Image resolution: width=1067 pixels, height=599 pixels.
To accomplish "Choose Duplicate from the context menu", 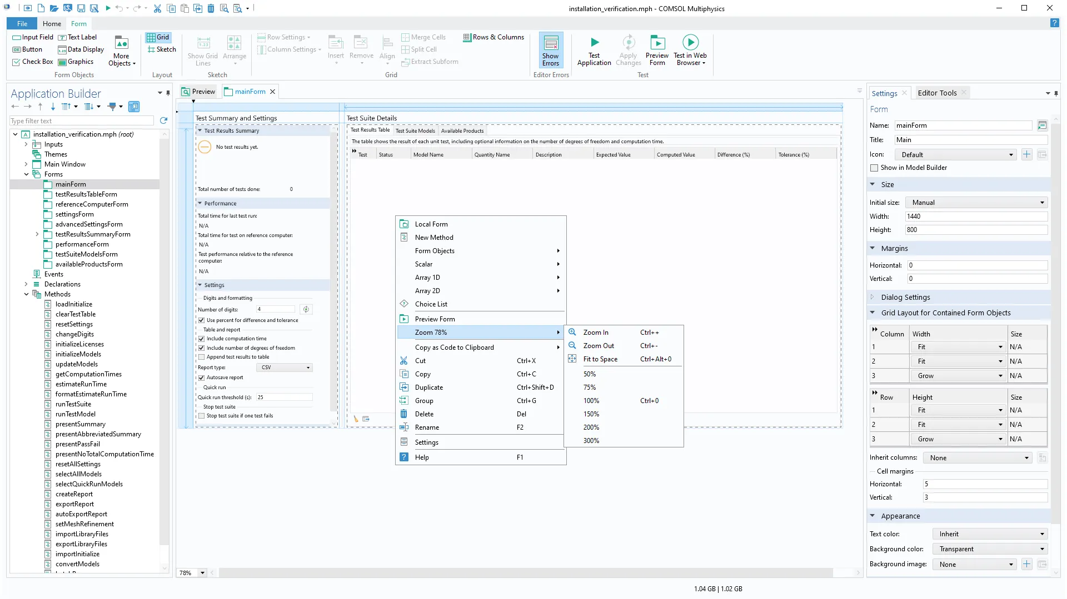I will [428, 387].
